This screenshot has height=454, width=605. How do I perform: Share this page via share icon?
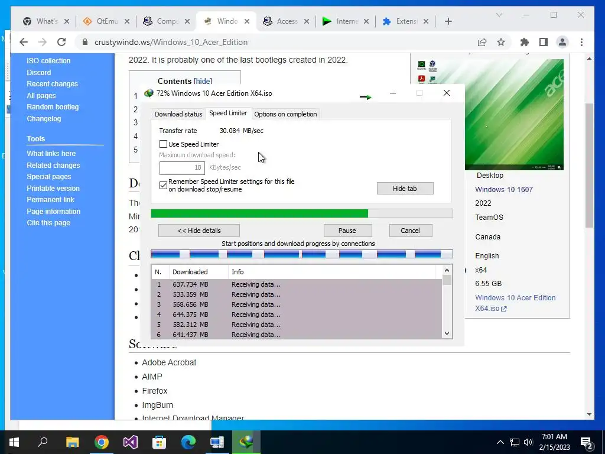482,42
